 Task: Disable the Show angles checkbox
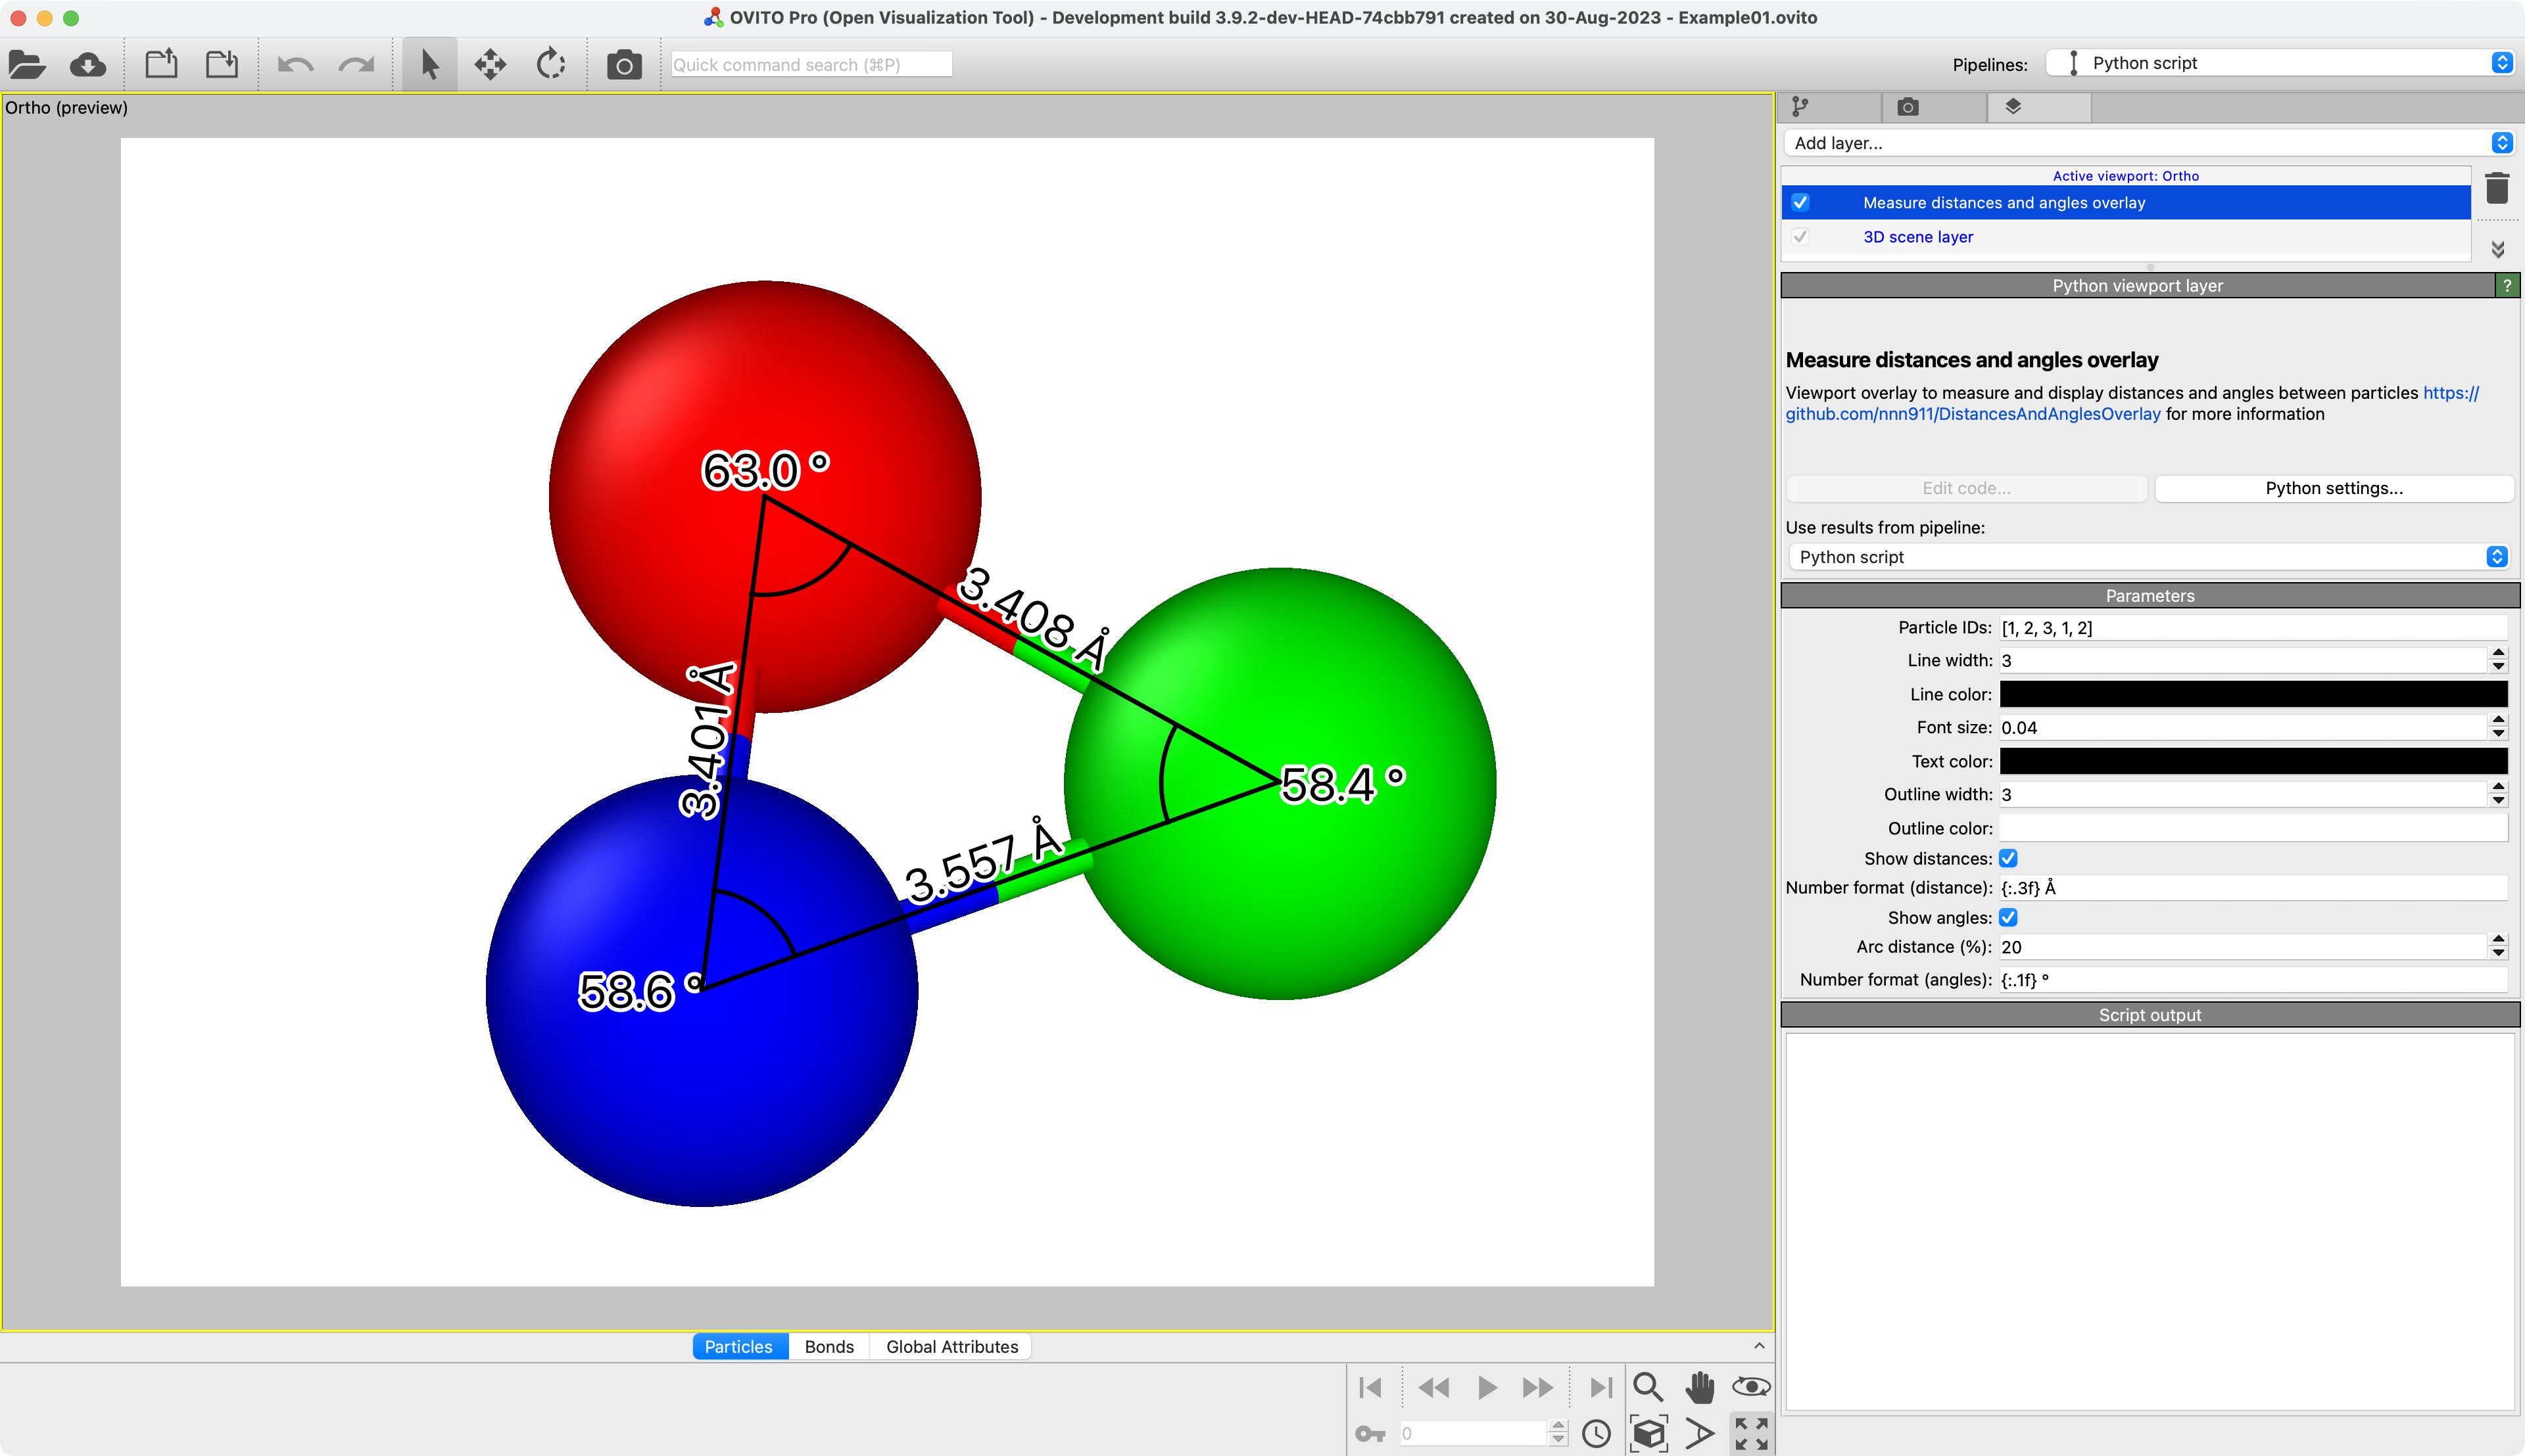tap(2008, 917)
